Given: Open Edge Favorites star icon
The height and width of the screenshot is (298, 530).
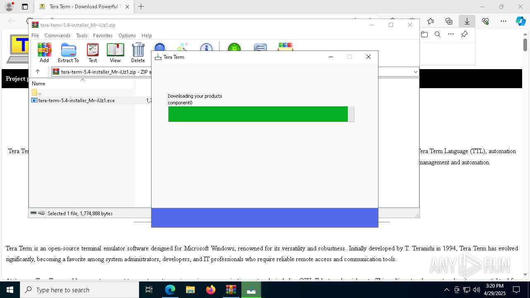Looking at the screenshot, I should 431,21.
